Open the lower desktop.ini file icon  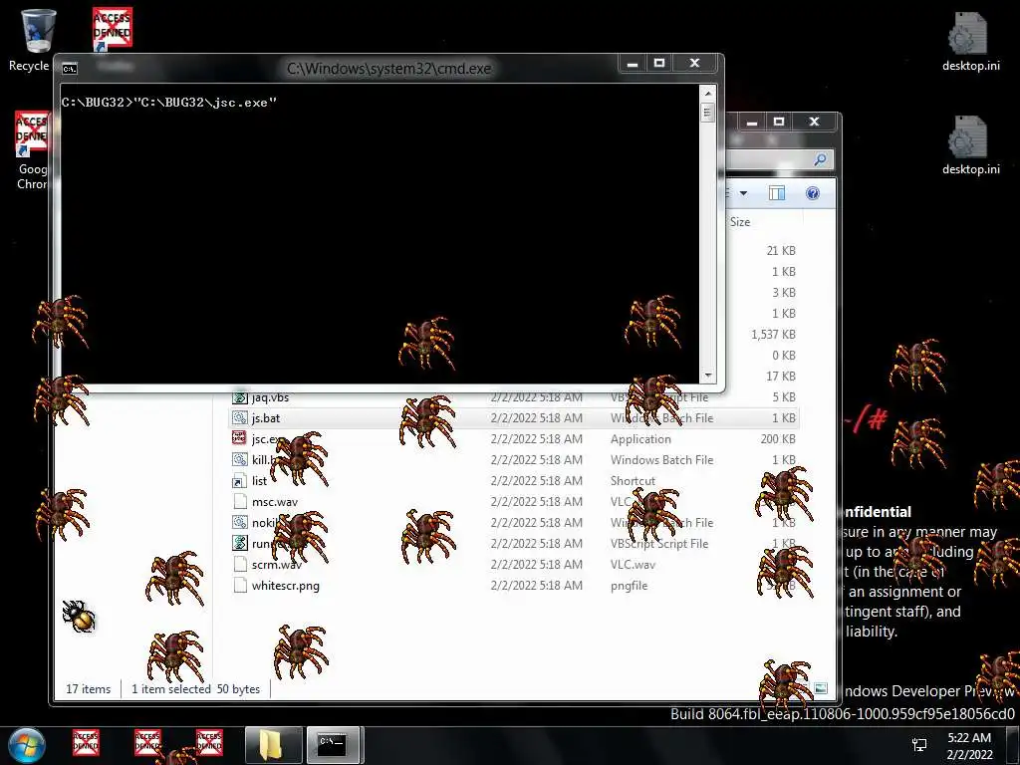pos(968,136)
